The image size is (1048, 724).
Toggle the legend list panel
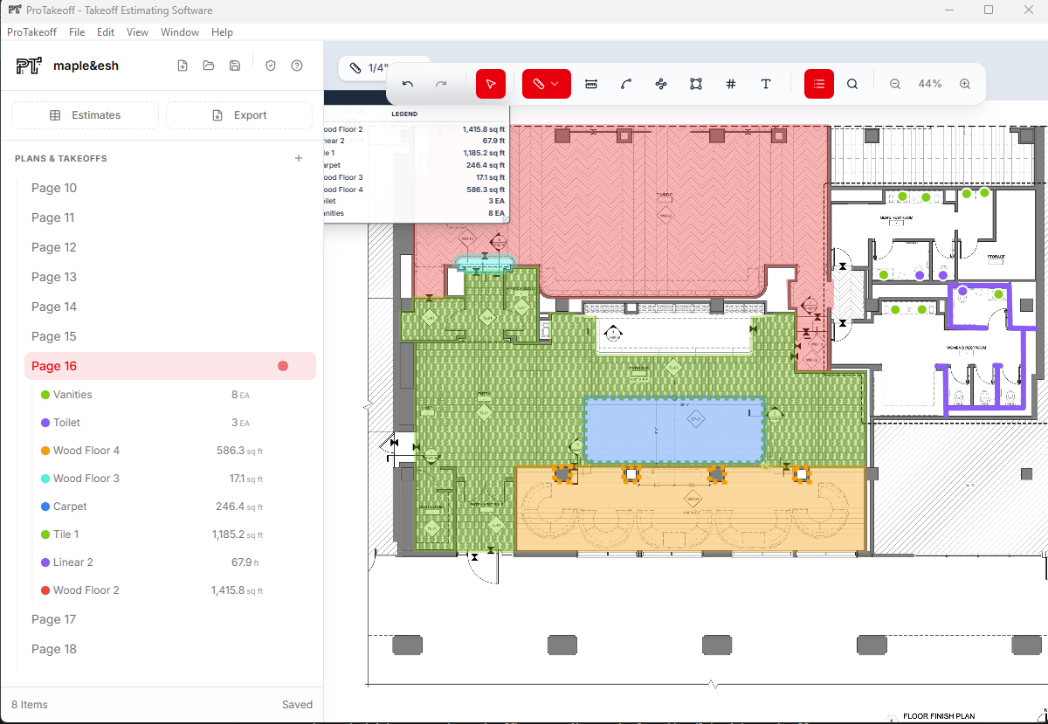point(818,84)
